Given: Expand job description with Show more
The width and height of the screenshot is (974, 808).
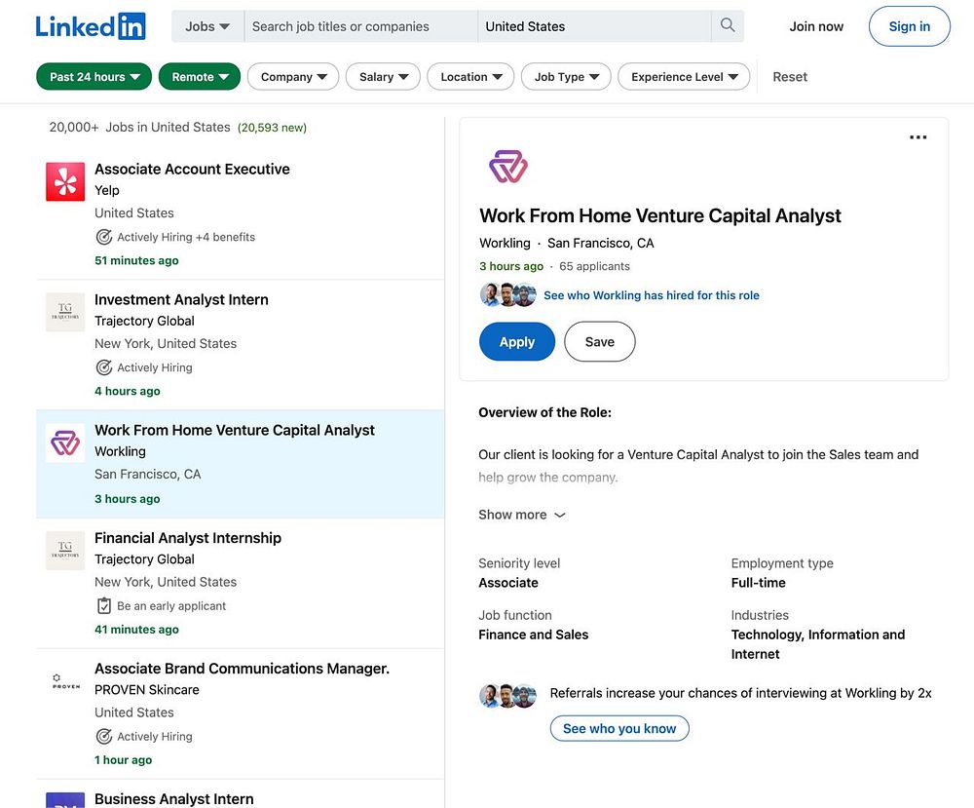Looking at the screenshot, I should [521, 515].
